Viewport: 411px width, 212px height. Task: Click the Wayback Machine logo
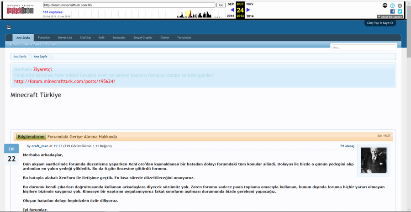(20, 10)
